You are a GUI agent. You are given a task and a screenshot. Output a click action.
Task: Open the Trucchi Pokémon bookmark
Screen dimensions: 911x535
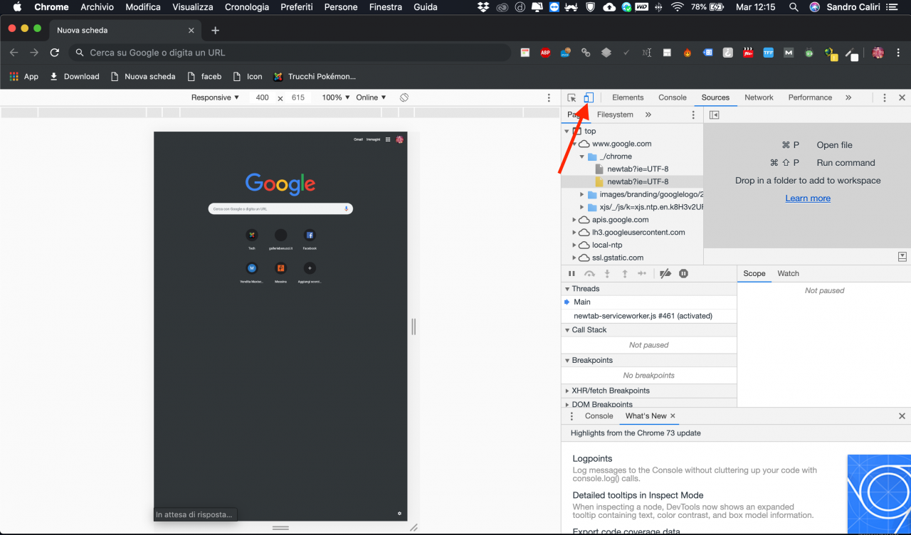[x=315, y=77]
